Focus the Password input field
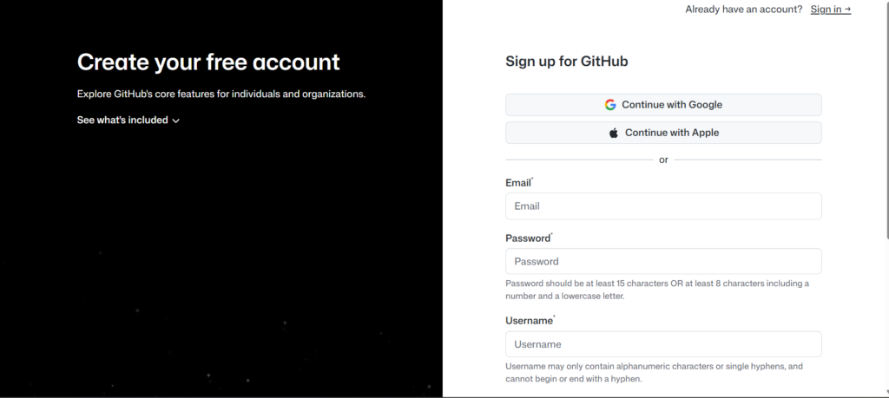The height and width of the screenshot is (398, 889). point(663,261)
